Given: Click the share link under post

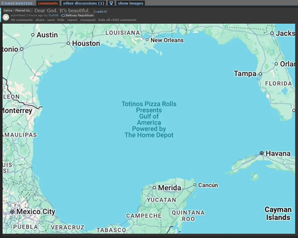Looking at the screenshot, I should pos(40,20).
